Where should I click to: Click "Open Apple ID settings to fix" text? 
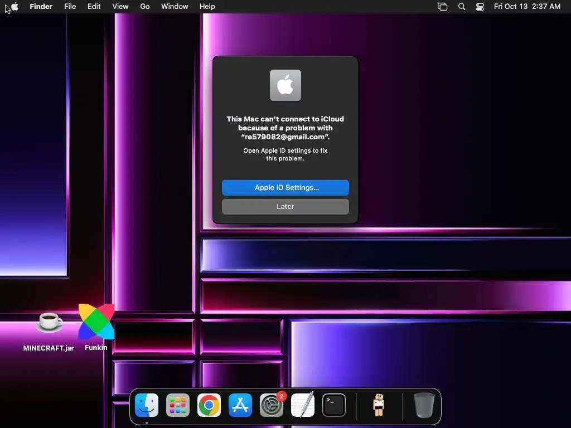285,150
